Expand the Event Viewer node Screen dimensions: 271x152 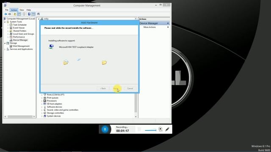coord(8,28)
